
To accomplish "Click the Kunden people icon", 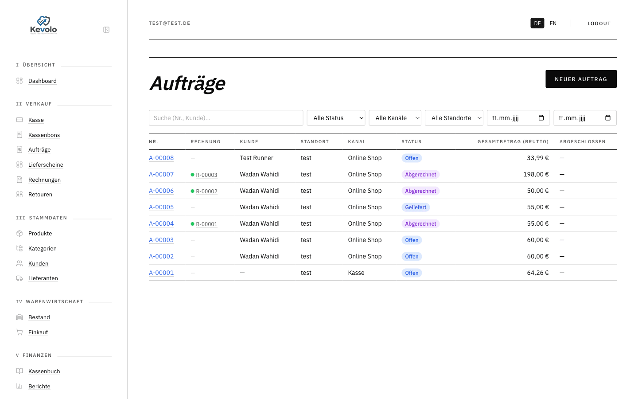I will coord(19,263).
